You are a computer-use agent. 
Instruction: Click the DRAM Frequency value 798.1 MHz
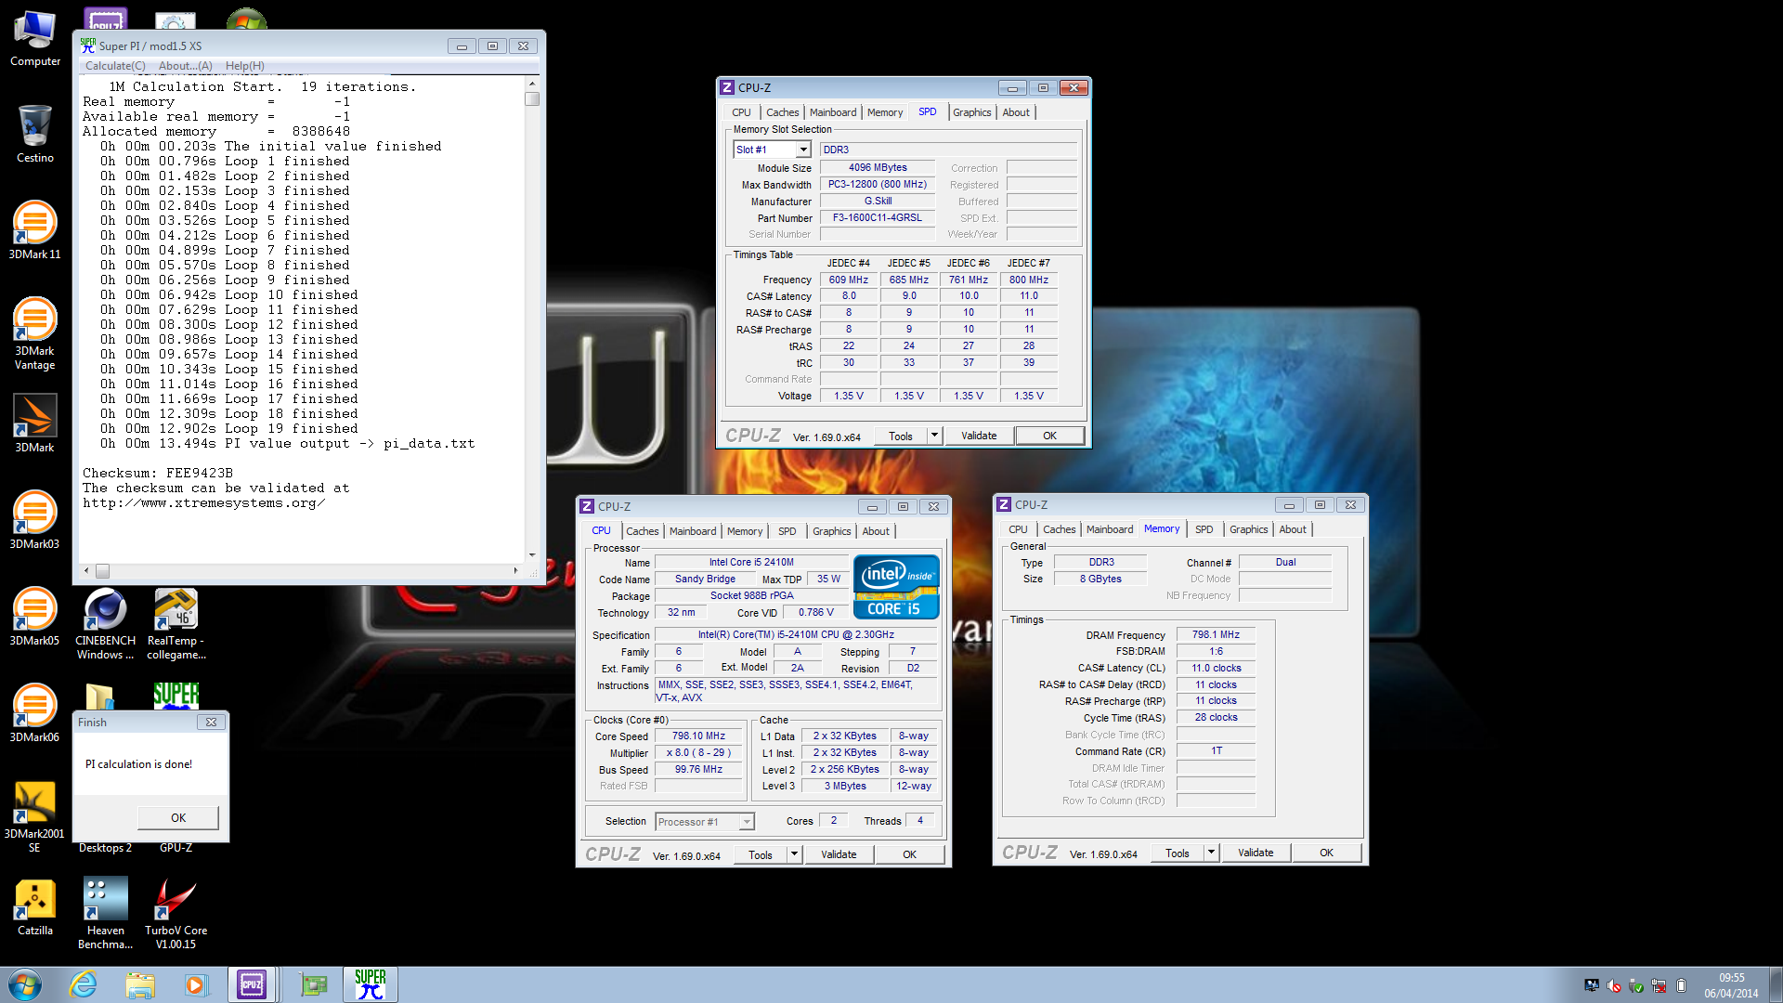[1216, 635]
